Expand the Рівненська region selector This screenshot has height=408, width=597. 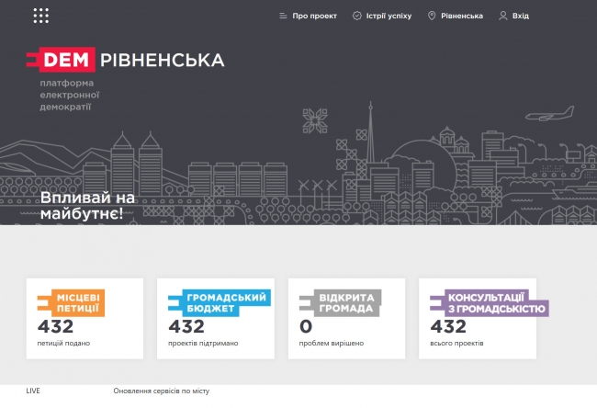461,16
